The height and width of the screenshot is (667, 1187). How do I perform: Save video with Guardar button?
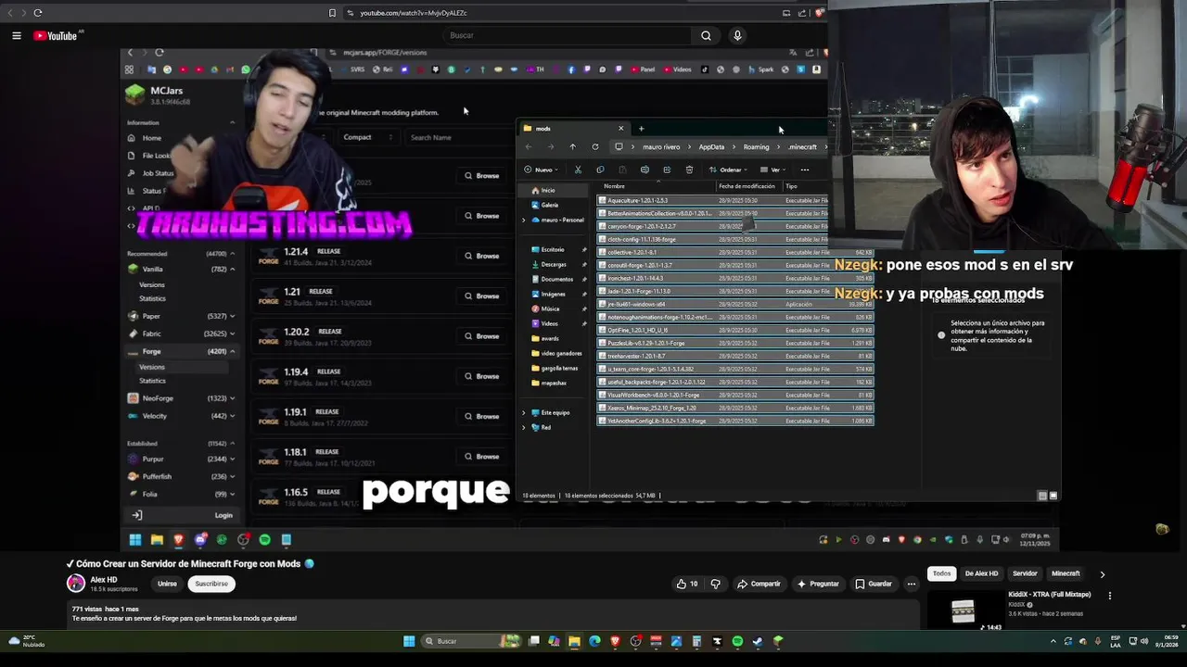874,584
